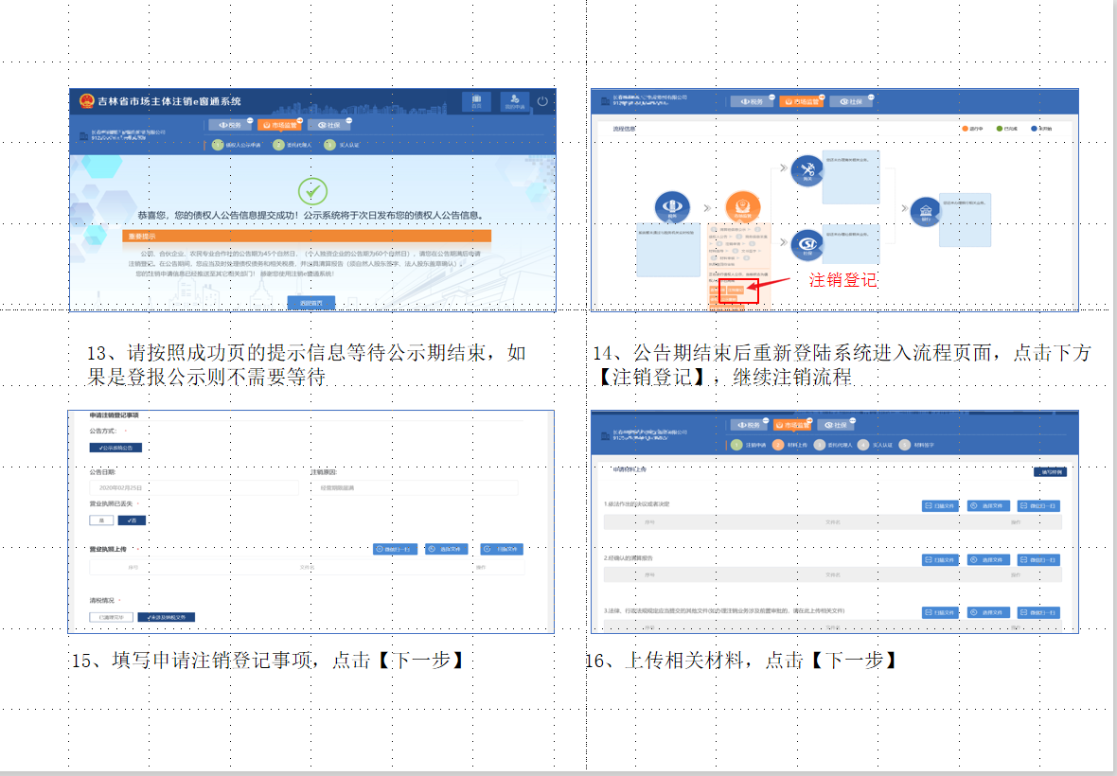Click caption text starting 13、请按照成功页的提示信息
Image resolution: width=1117 pixels, height=776 pixels.
point(307,364)
